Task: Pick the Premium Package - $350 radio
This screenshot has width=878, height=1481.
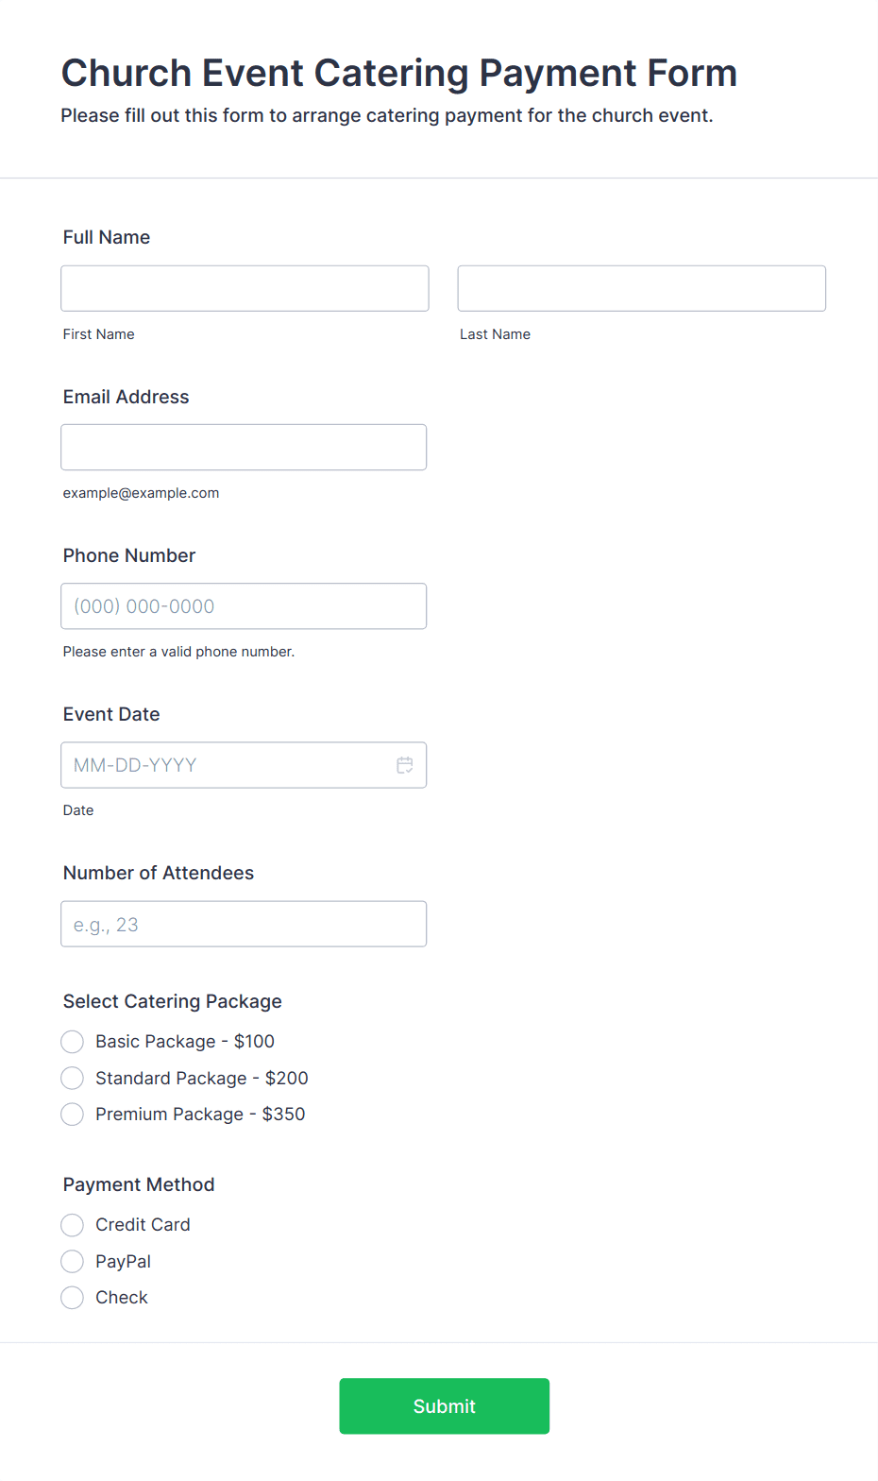Action: coord(73,1115)
